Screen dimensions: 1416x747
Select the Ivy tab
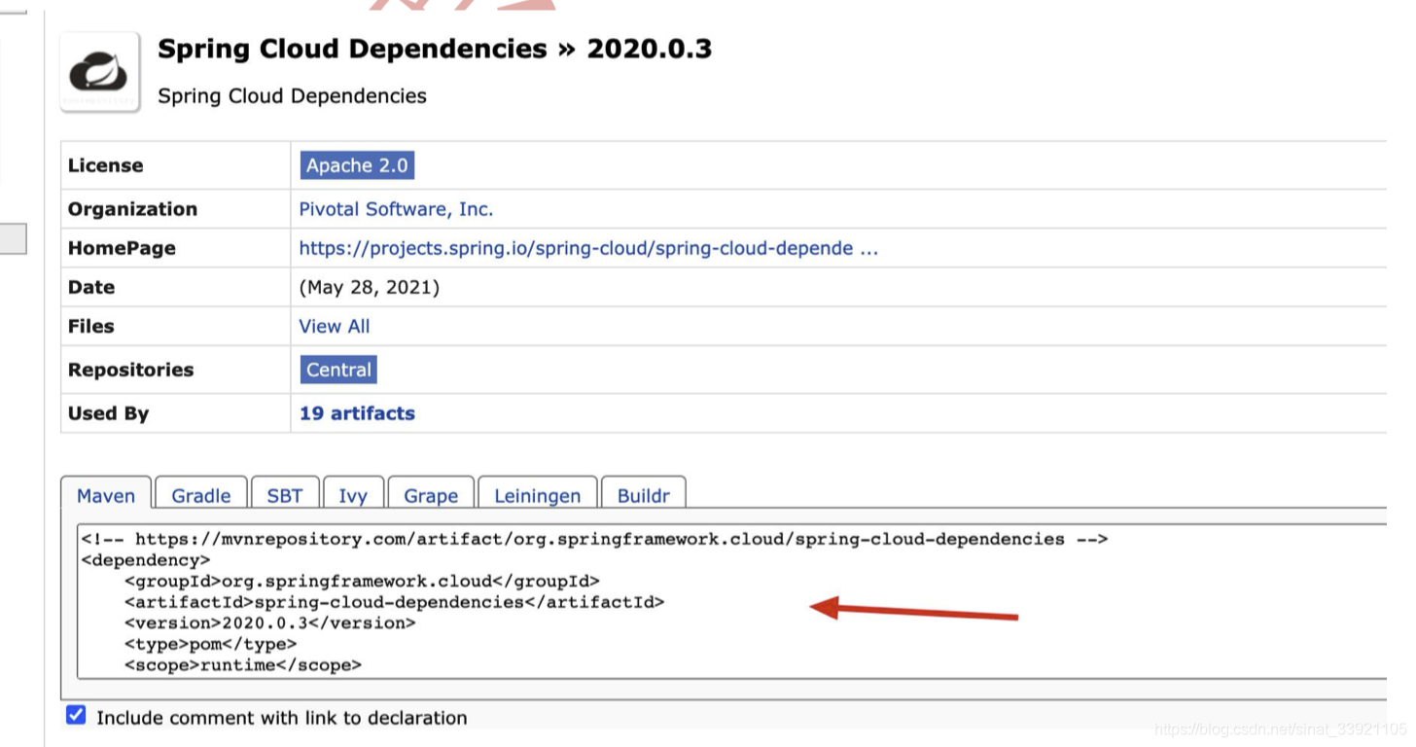[353, 494]
